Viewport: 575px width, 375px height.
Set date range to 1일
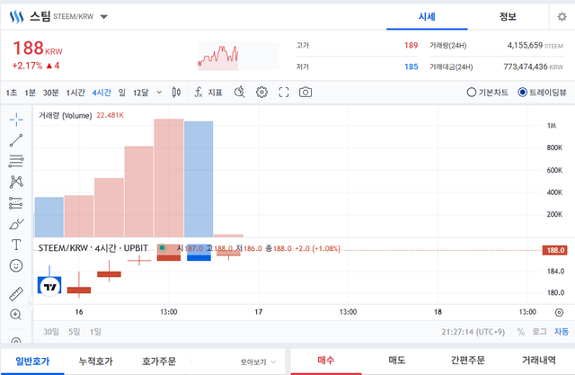[x=95, y=332]
